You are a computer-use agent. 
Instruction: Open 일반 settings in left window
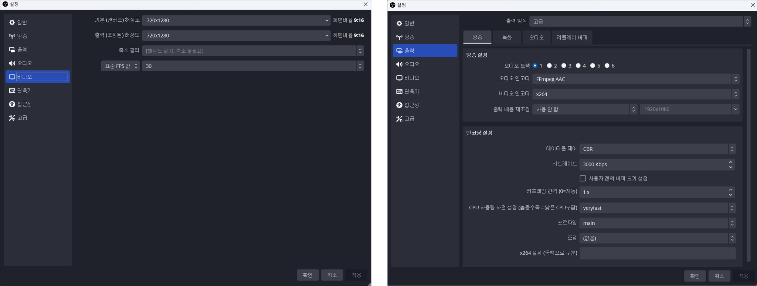pyautogui.click(x=38, y=22)
